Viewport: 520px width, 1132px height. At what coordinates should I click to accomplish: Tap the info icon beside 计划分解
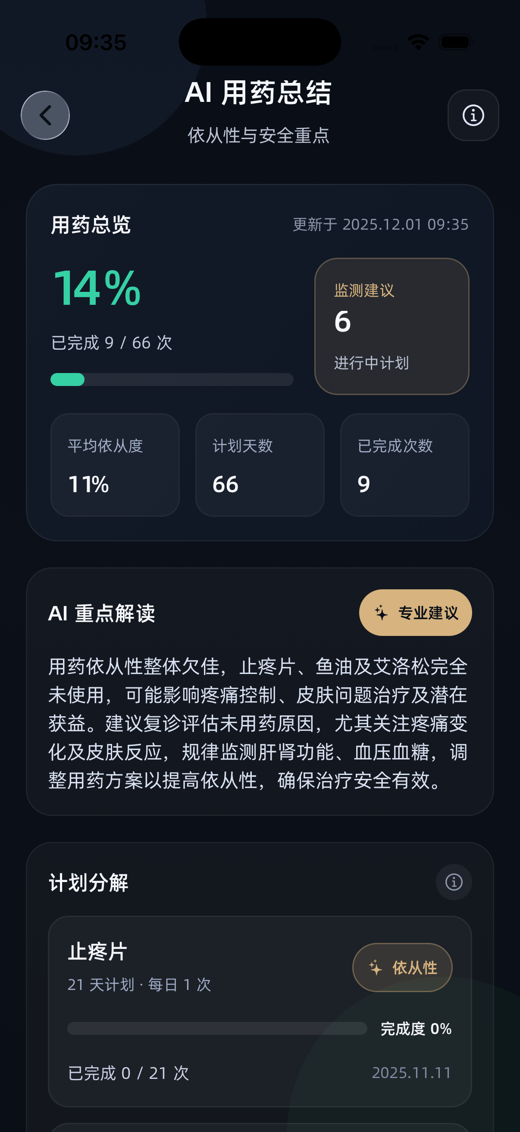coord(453,882)
